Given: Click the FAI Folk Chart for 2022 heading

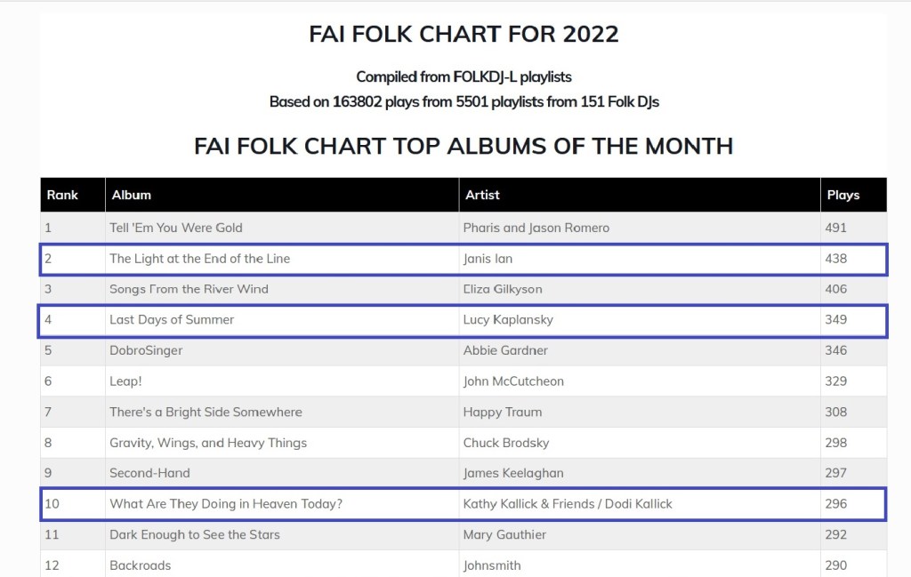Looking at the screenshot, I should coord(464,35).
